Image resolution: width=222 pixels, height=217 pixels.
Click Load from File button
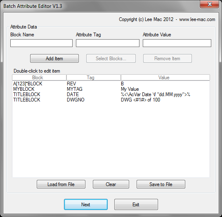tap(61, 184)
